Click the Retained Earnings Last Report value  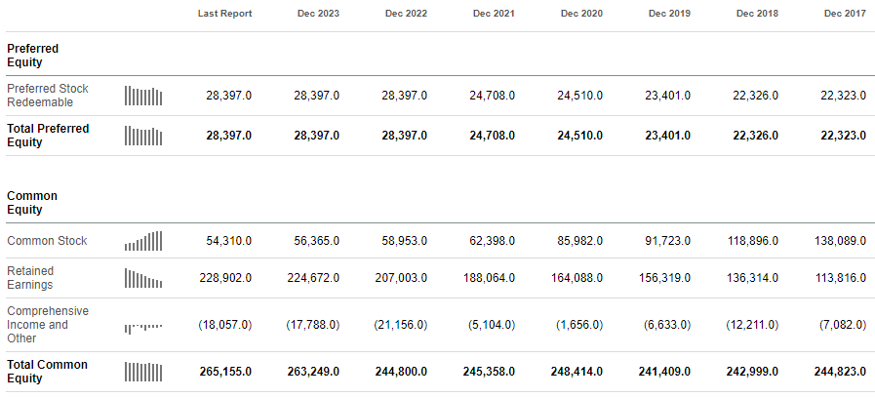click(223, 278)
